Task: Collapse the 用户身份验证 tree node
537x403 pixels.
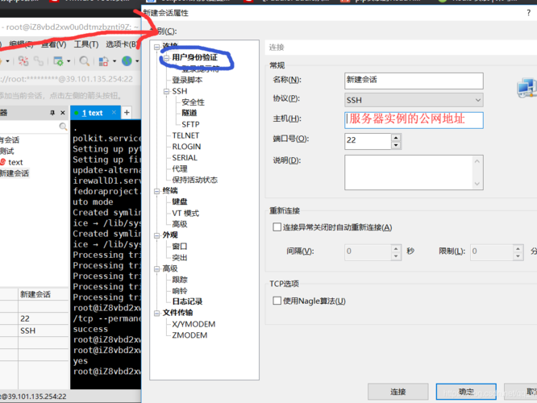Action: pyautogui.click(x=166, y=58)
